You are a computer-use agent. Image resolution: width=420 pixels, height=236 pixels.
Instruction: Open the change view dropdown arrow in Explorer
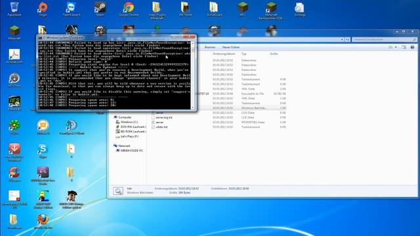(x=396, y=47)
